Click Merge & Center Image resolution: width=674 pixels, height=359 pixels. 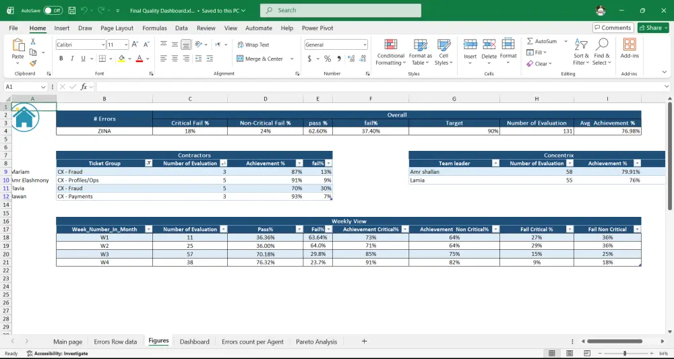pyautogui.click(x=259, y=59)
